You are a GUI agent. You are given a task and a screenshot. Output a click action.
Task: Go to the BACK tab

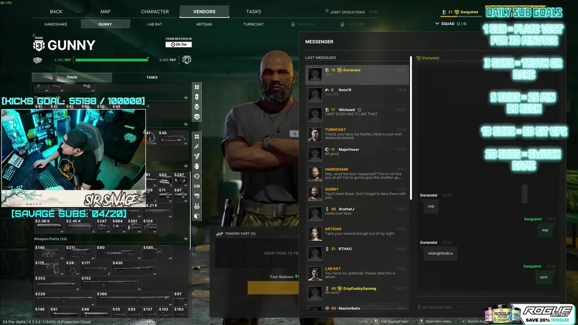pyautogui.click(x=56, y=12)
